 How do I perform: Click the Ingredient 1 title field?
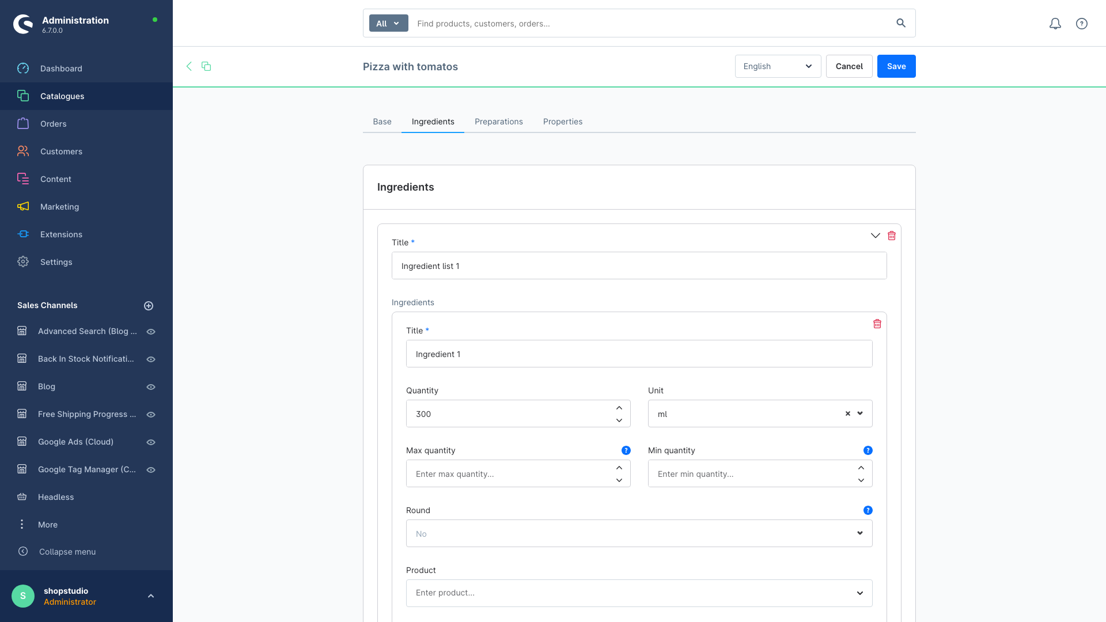coord(639,354)
